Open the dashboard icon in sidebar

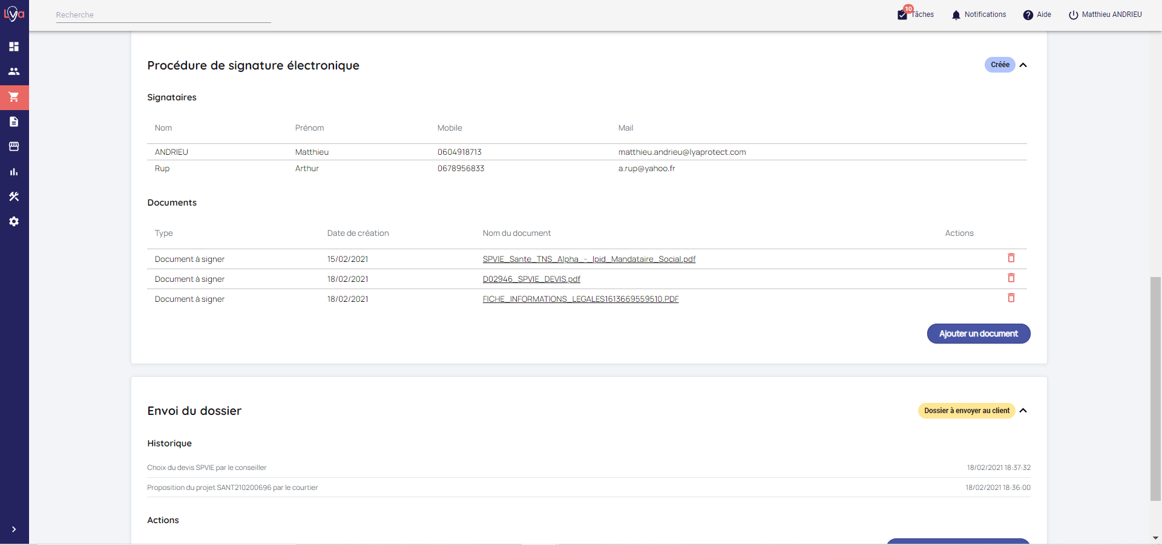[x=14, y=47]
